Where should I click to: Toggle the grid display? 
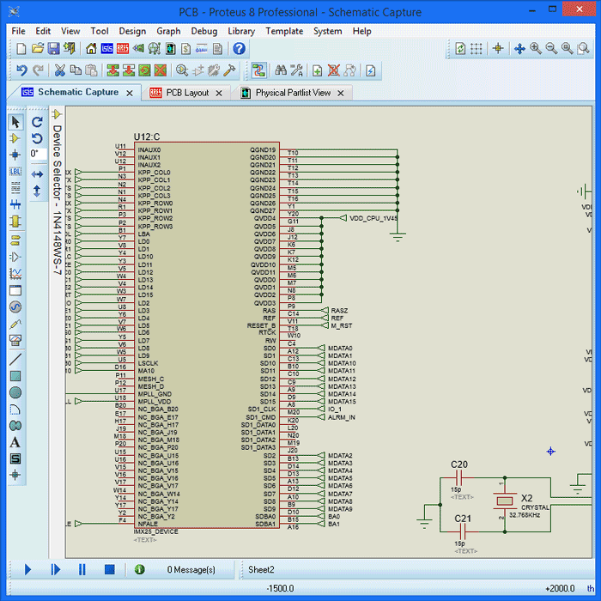476,48
